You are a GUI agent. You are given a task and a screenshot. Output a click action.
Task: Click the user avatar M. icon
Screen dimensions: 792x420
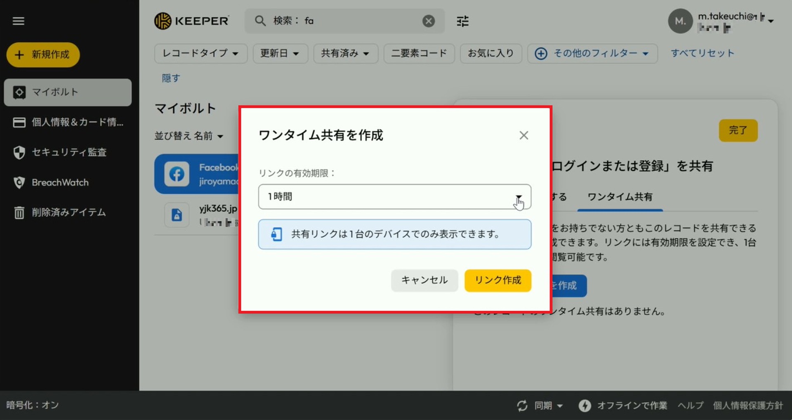pyautogui.click(x=680, y=21)
